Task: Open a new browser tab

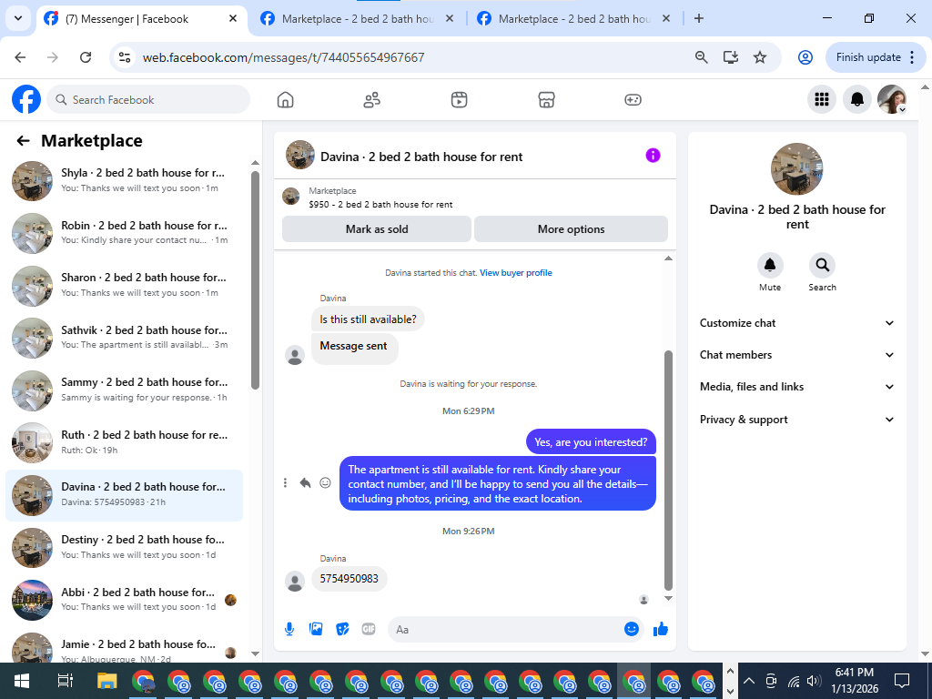Action: pos(699,18)
